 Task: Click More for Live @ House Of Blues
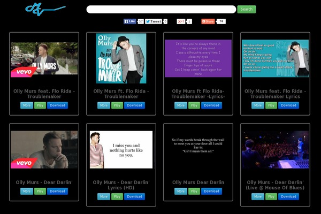tap(258, 196)
